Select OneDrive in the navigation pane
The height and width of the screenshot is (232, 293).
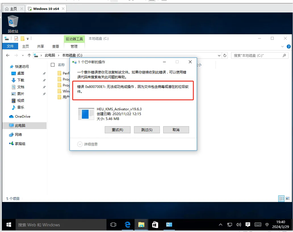pyautogui.click(x=23, y=117)
